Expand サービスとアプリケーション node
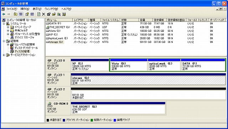The height and width of the screenshot is (129, 228). point(4,55)
